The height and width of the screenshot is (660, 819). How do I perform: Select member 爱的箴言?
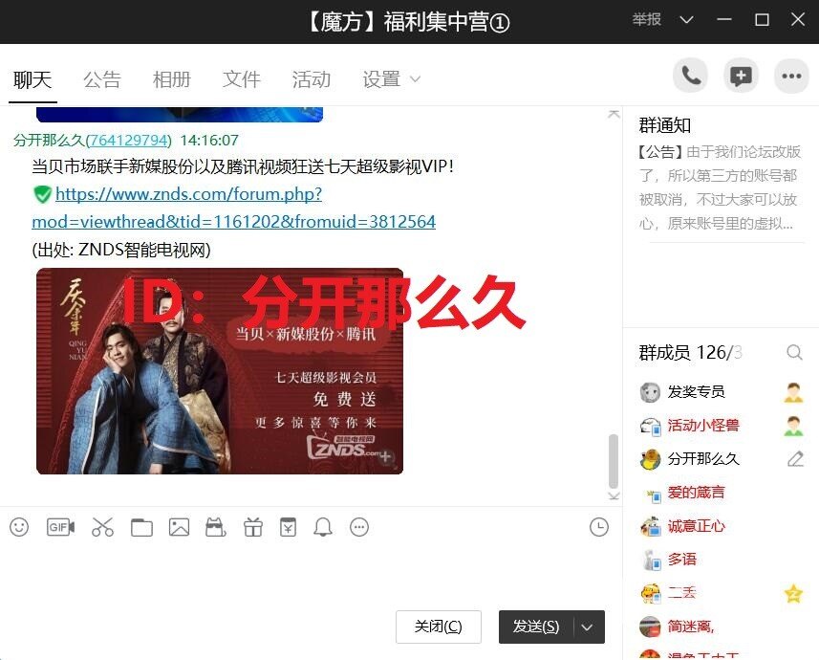(696, 493)
